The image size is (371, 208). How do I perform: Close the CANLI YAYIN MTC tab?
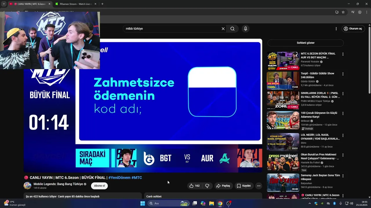click(49, 4)
